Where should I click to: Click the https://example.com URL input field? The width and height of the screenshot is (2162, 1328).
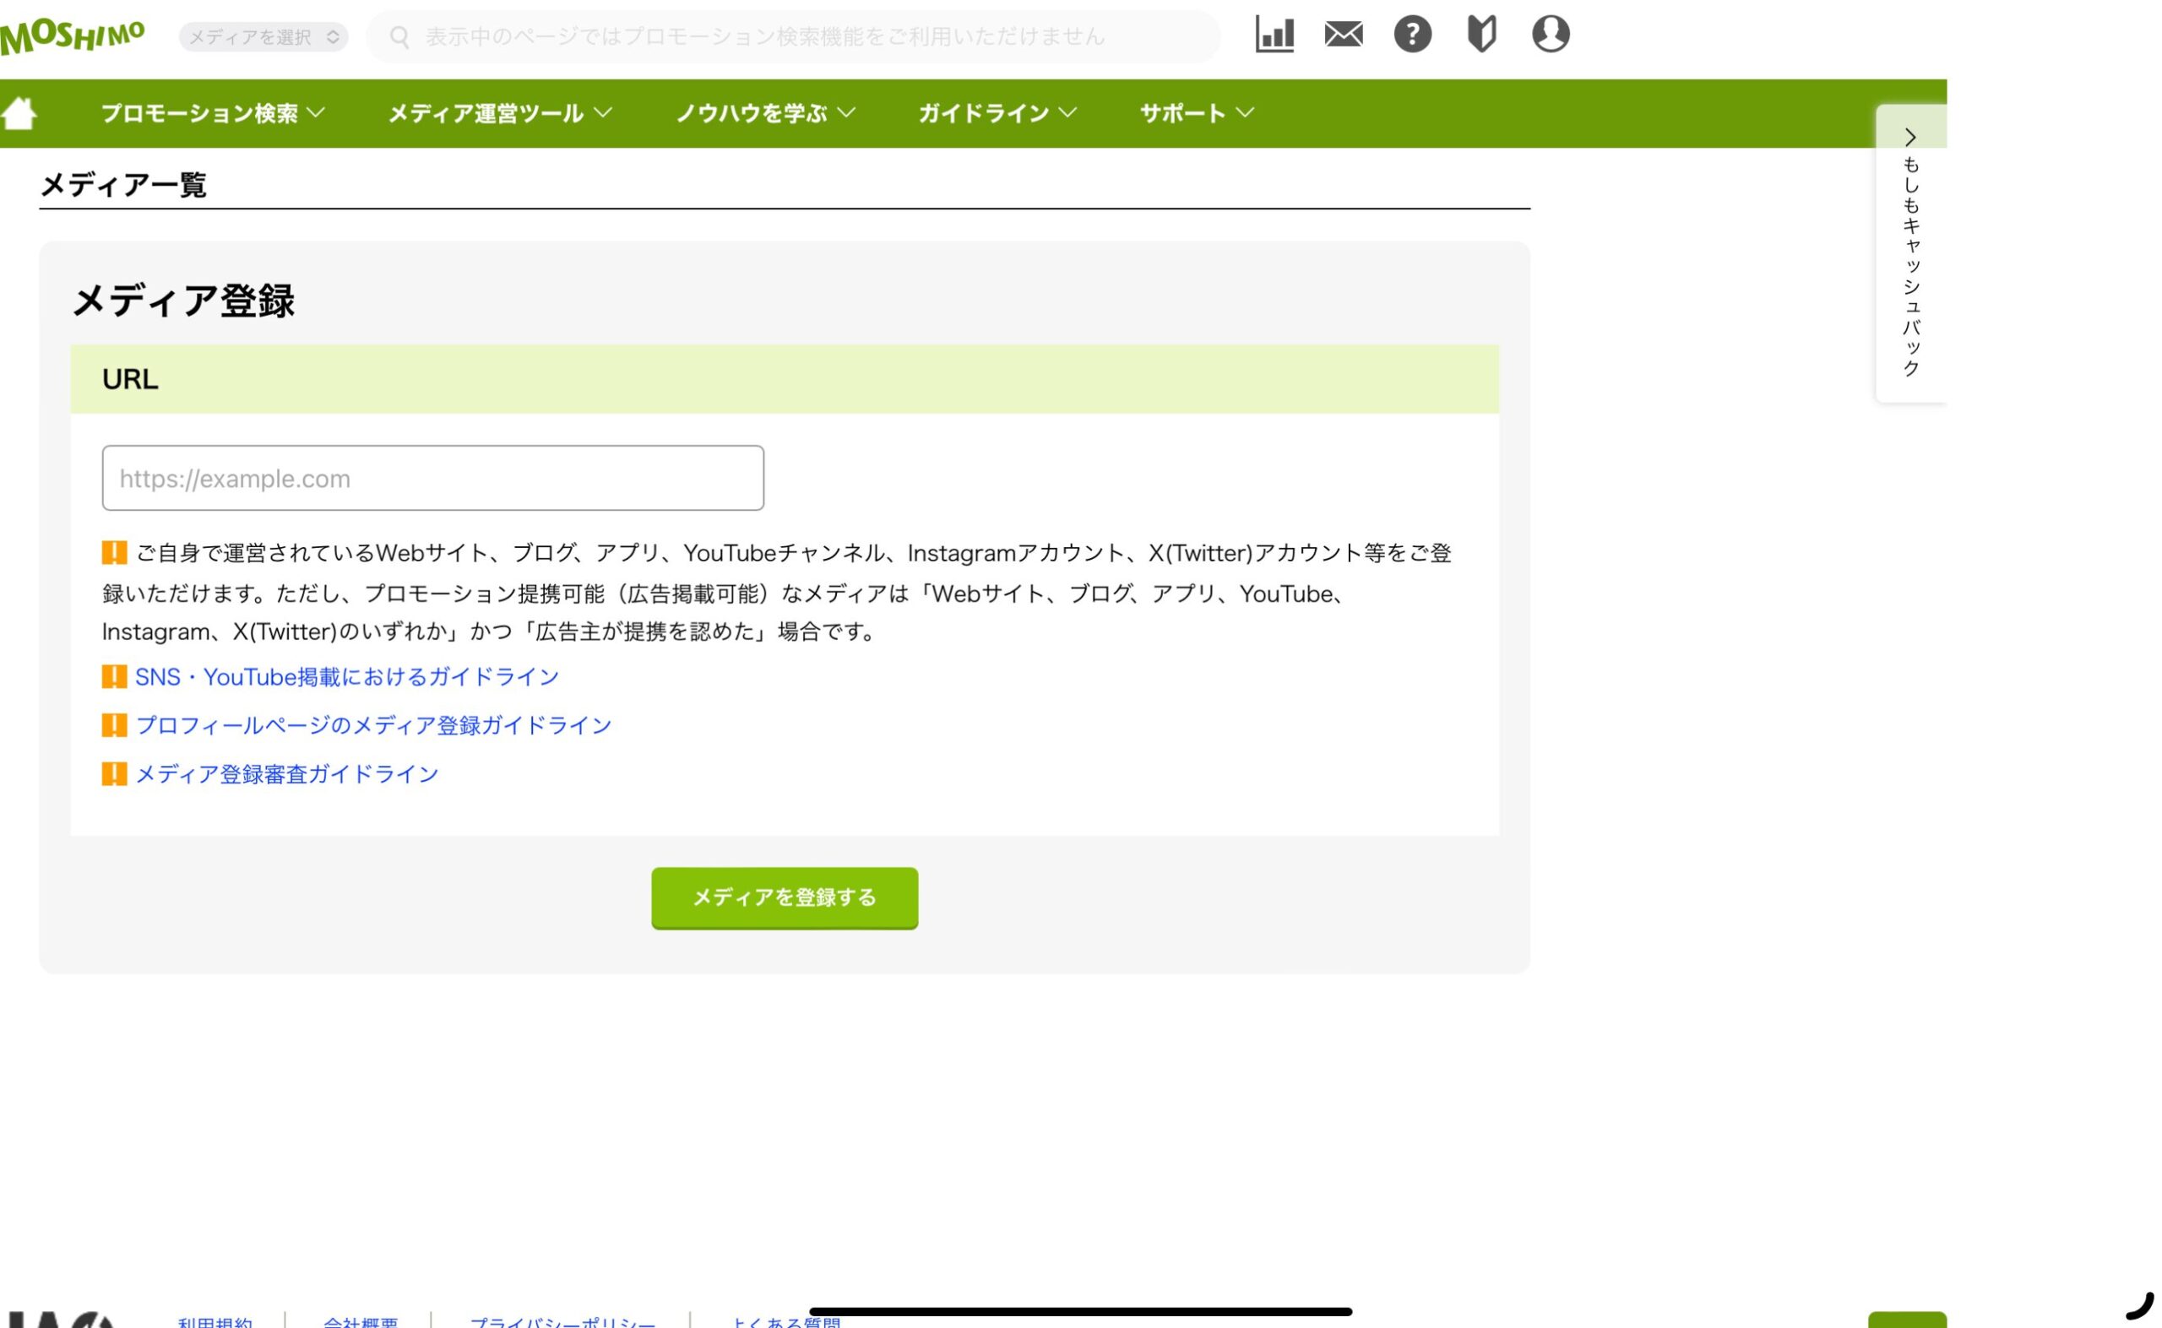tap(433, 478)
